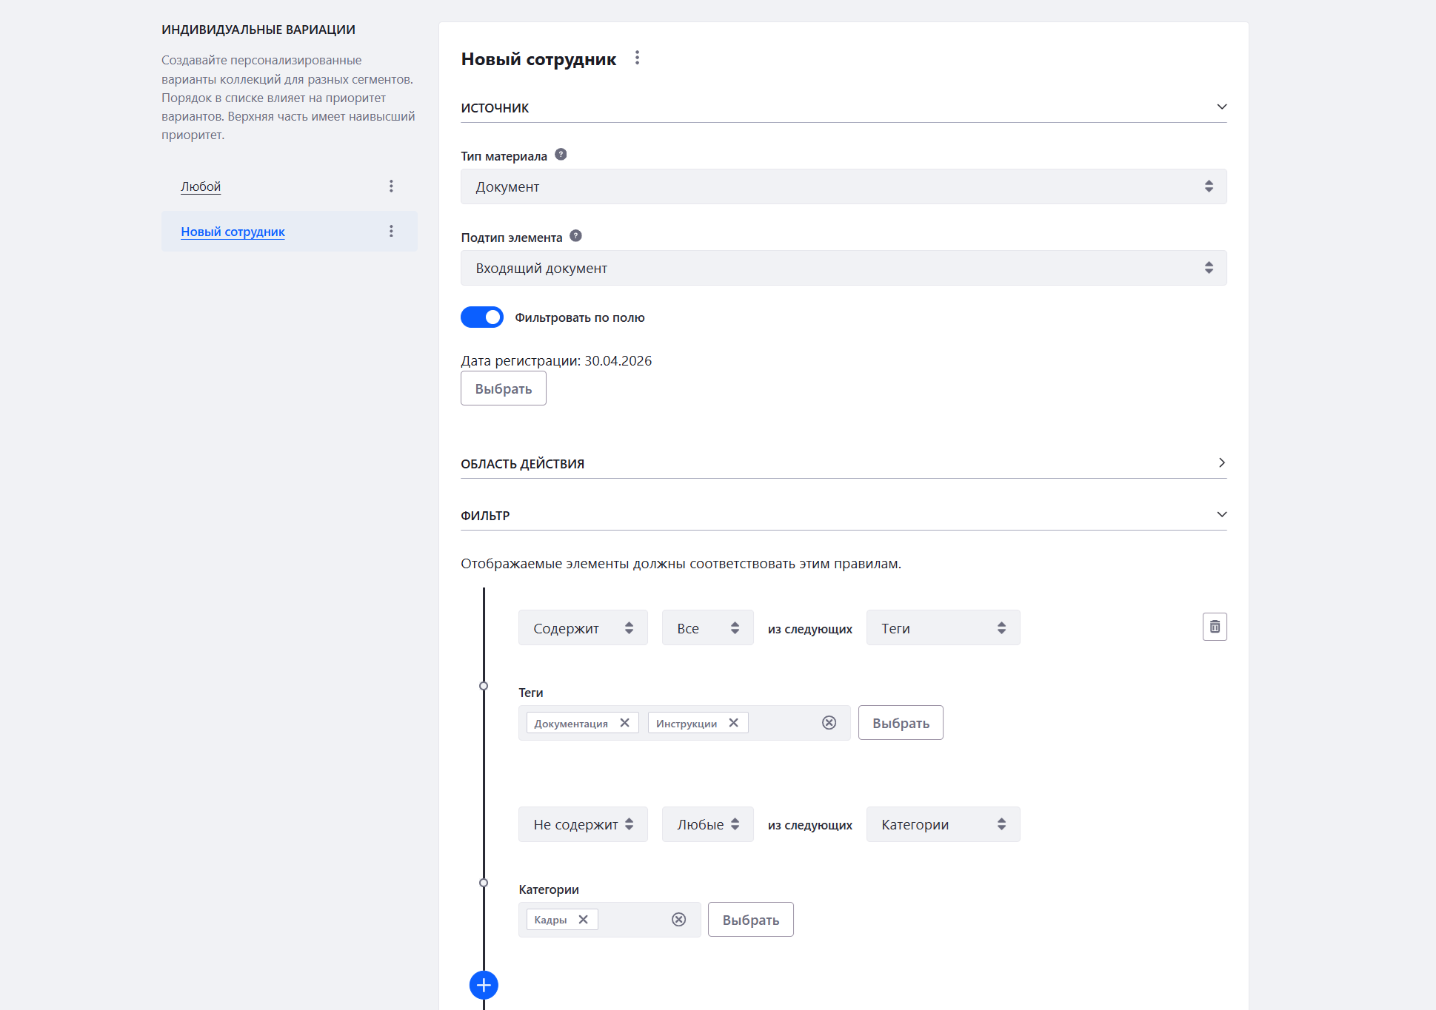Image resolution: width=1436 pixels, height=1010 pixels.
Task: Select the Любой variation link
Action: point(201,186)
